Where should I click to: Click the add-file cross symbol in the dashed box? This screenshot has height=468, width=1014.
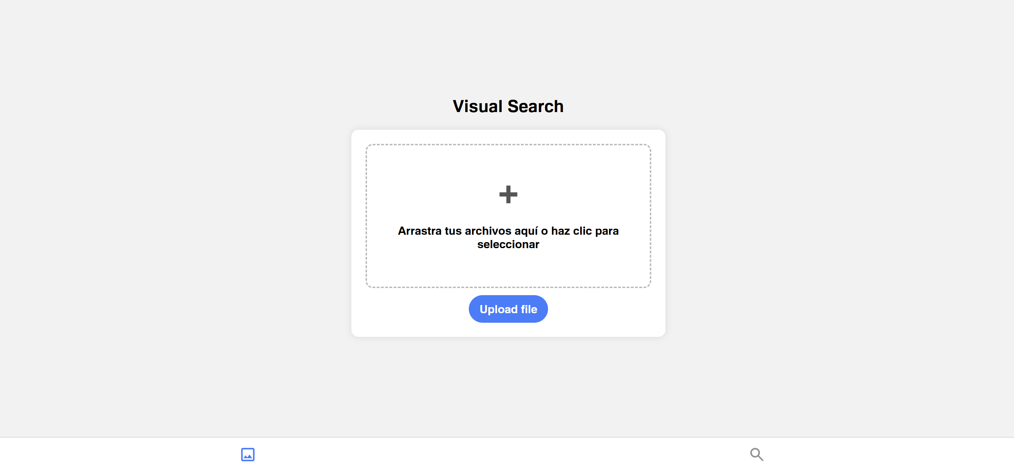click(508, 194)
